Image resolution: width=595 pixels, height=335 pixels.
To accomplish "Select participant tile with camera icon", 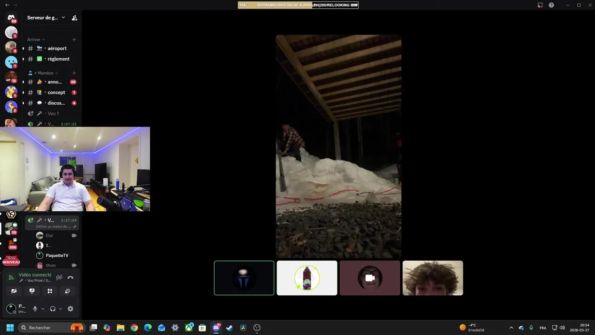I will point(370,278).
